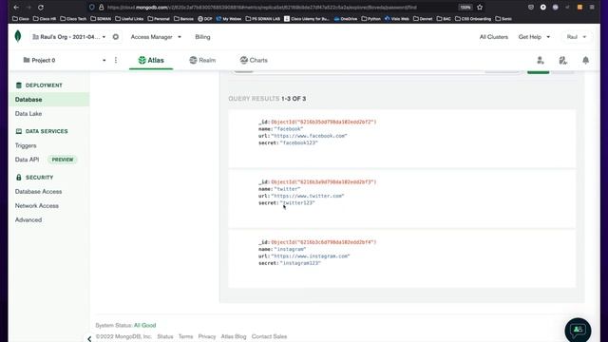Open the Raul user account dropdown
The height and width of the screenshot is (342, 608).
[577, 37]
